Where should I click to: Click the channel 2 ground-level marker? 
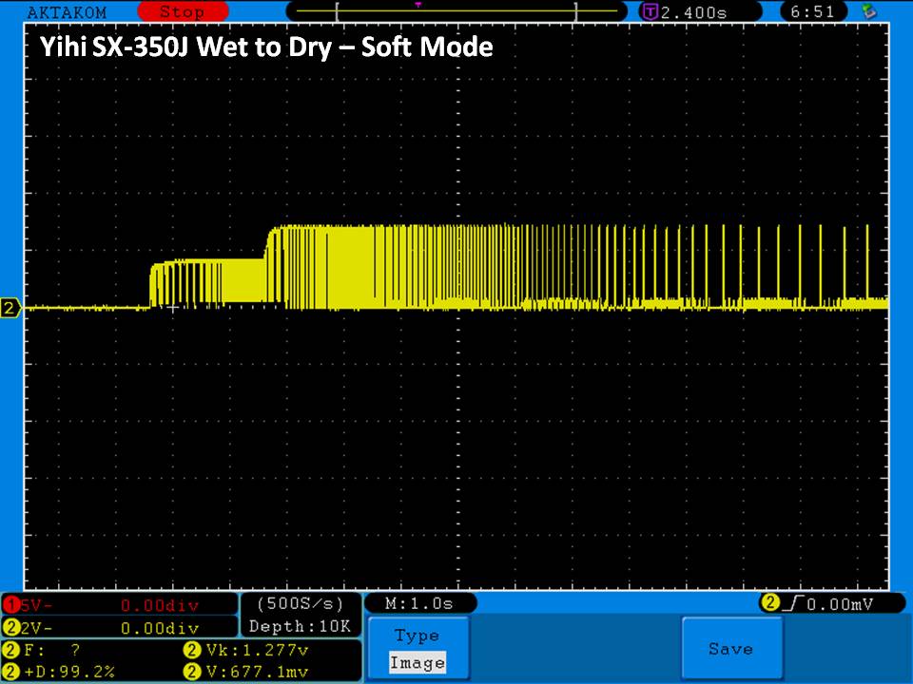coord(11,308)
